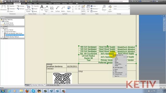Launch Firefox from the taskbar
The image size is (166, 93).
click(27, 91)
